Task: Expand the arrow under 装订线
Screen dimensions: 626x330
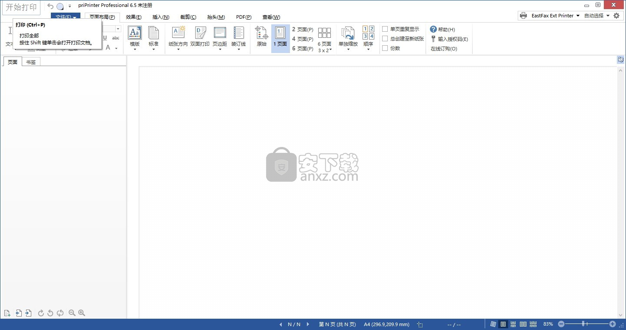Action: (x=239, y=49)
